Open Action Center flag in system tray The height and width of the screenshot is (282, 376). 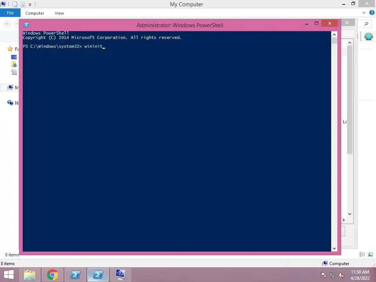pyautogui.click(x=324, y=275)
